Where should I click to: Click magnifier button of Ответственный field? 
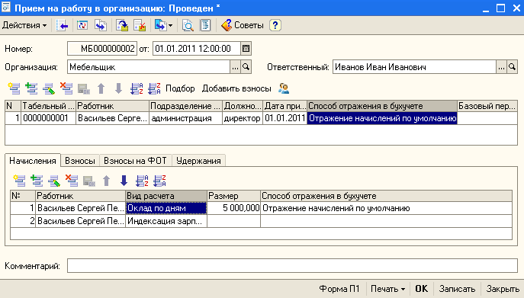click(512, 67)
